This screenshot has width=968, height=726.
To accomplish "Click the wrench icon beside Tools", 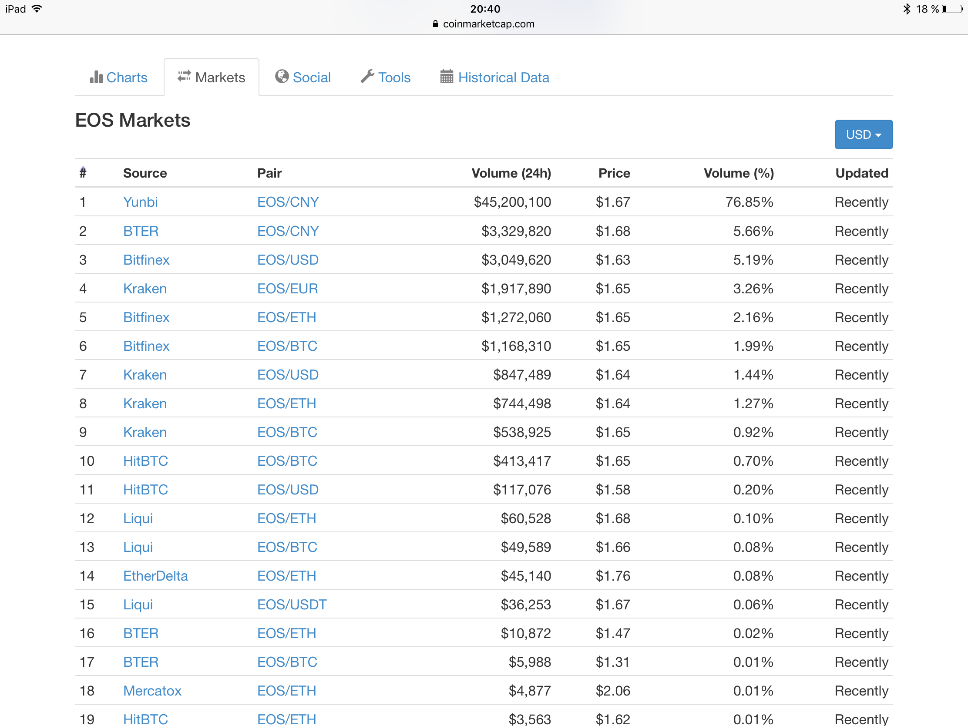I will (368, 77).
